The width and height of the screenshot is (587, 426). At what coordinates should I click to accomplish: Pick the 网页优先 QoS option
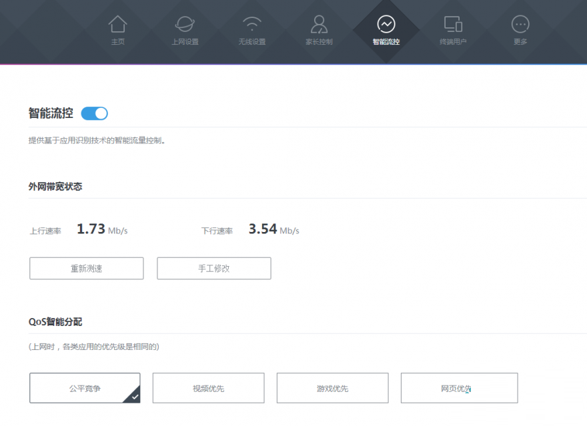(x=459, y=388)
